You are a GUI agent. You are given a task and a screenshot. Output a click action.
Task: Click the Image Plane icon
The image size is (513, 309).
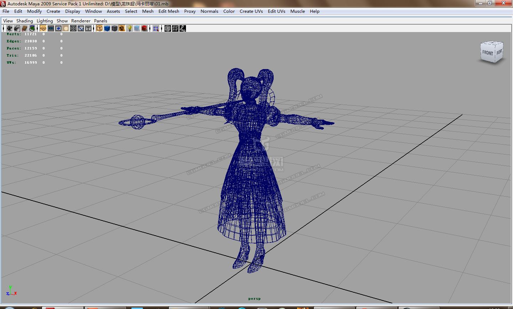click(x=32, y=28)
